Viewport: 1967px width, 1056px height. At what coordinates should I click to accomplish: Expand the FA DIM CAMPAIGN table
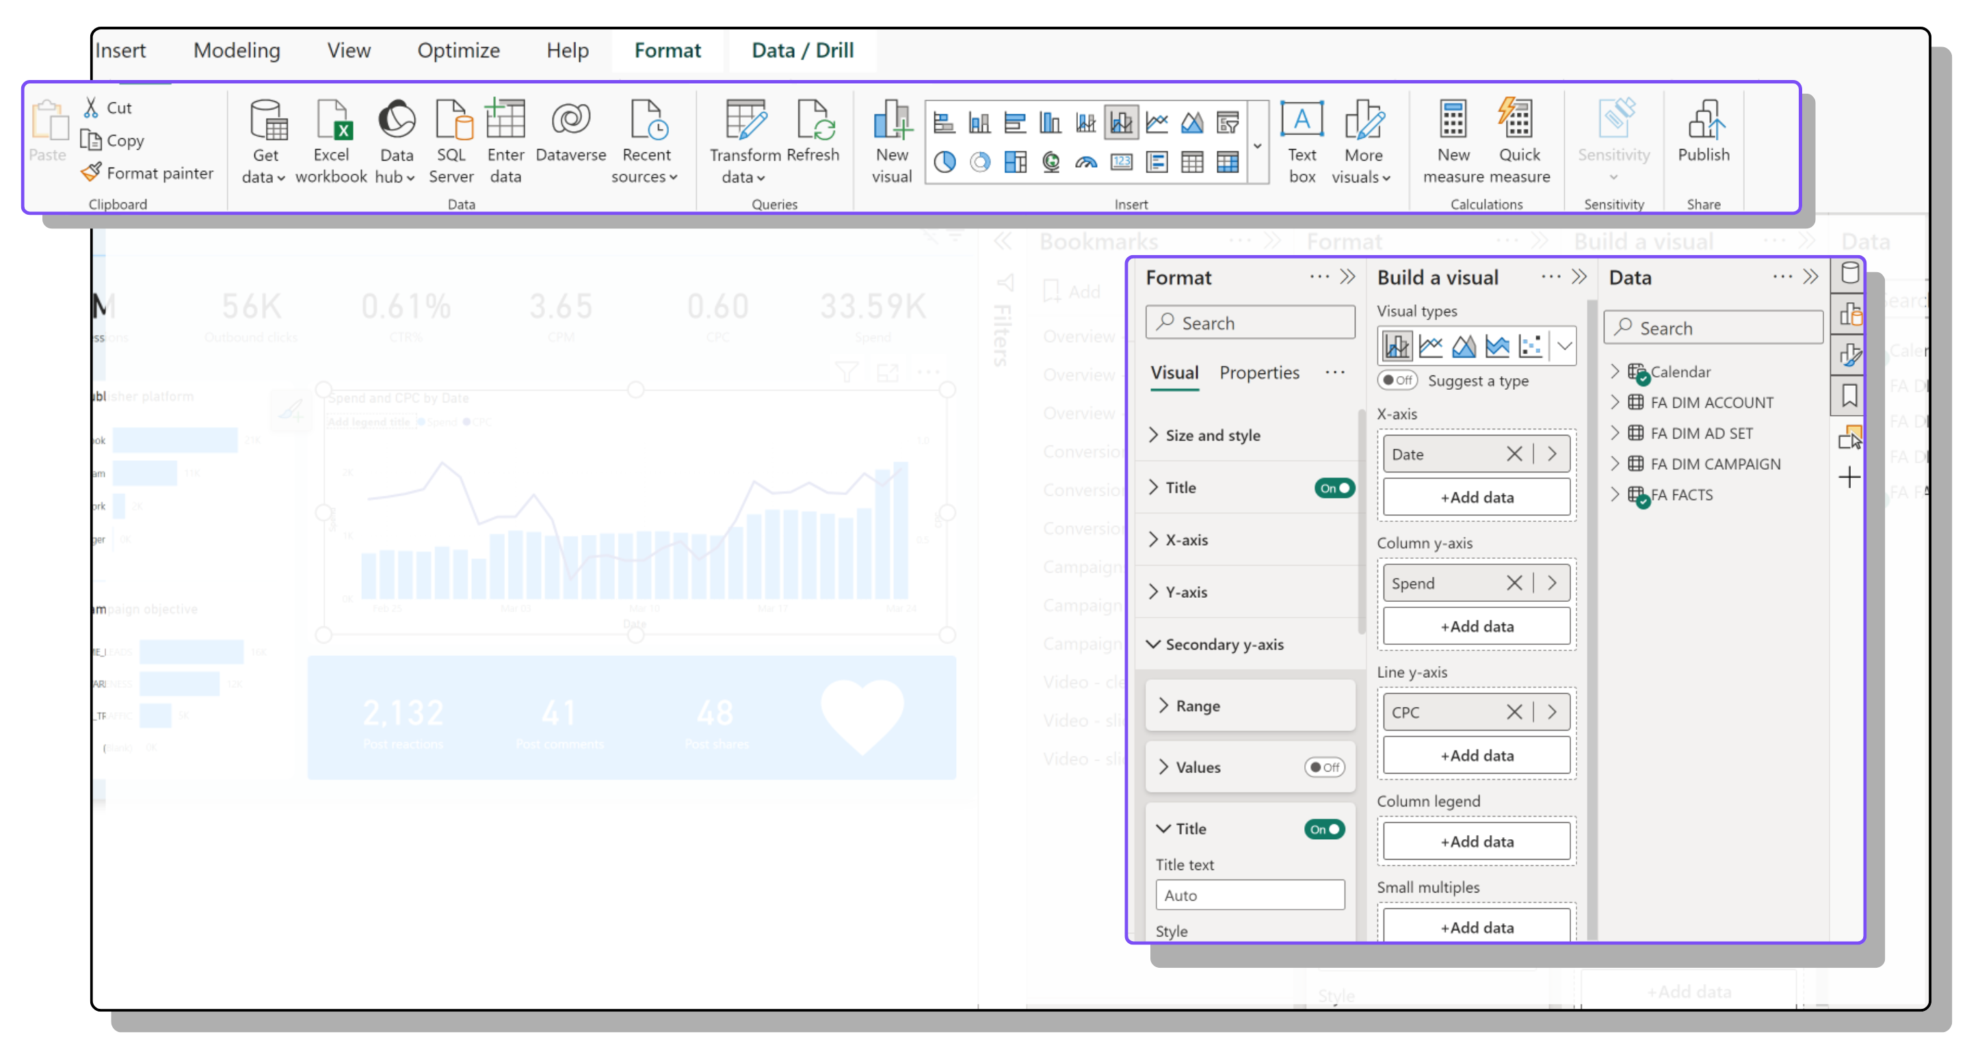tap(1614, 464)
